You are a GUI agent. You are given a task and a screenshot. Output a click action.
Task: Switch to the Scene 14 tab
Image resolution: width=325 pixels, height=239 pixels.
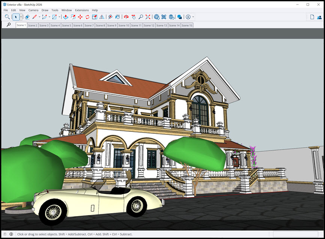point(174,25)
